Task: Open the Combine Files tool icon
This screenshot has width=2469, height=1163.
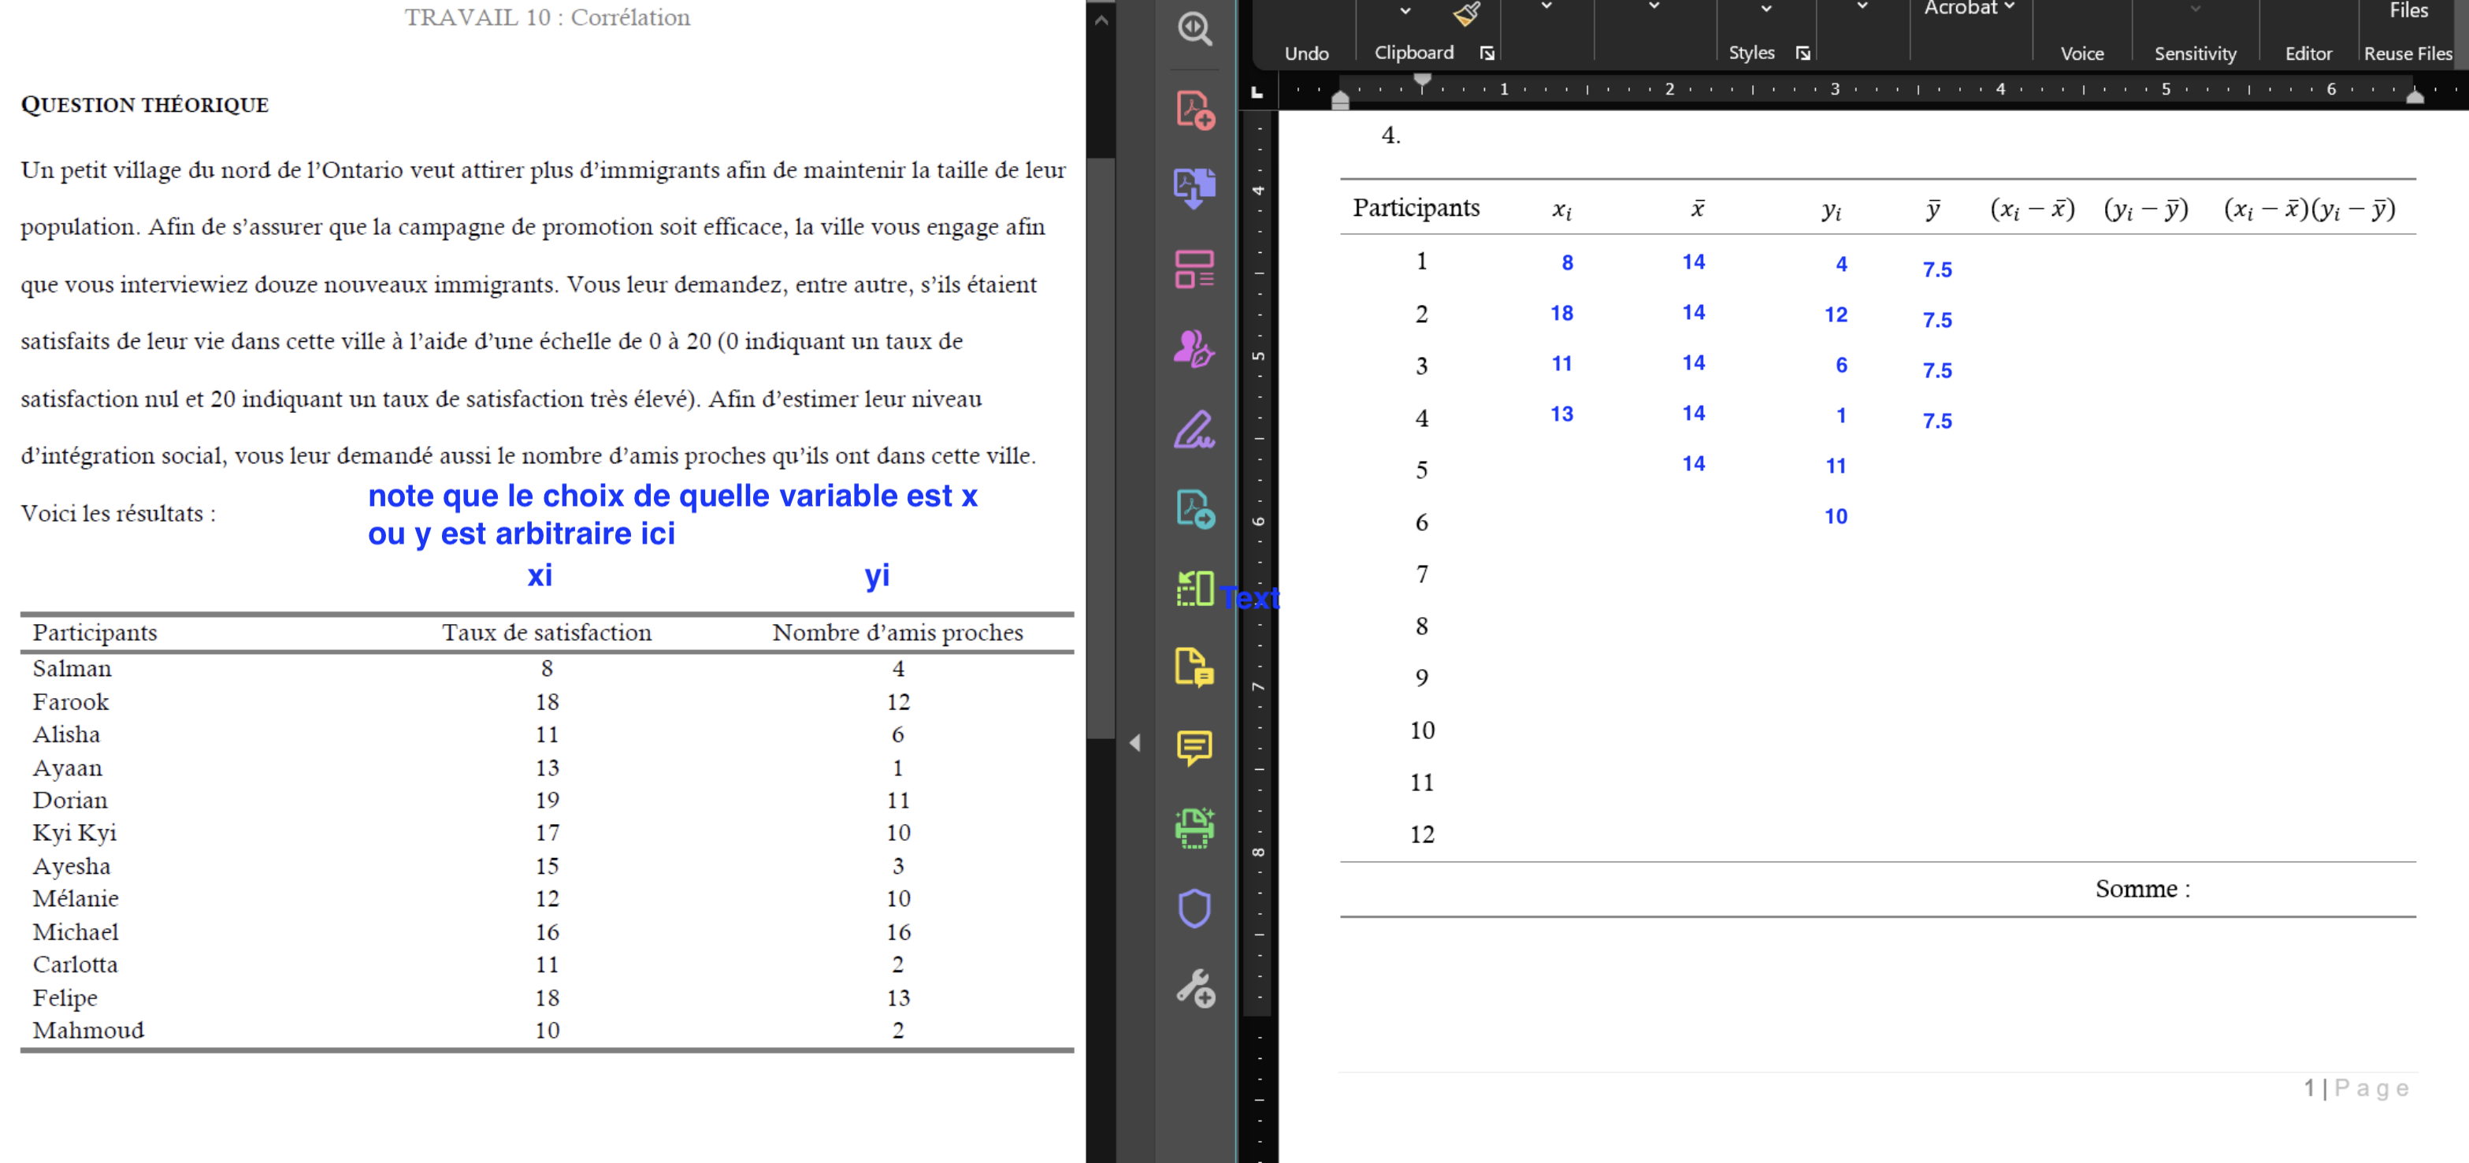Action: coord(1194,188)
